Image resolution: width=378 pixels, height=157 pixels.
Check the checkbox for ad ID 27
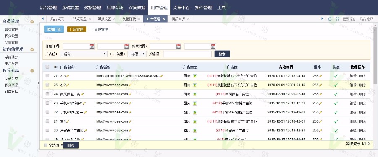tap(47, 76)
